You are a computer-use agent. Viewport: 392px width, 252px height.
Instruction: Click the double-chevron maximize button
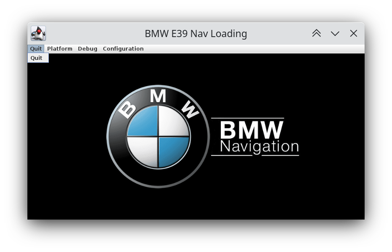click(x=317, y=33)
